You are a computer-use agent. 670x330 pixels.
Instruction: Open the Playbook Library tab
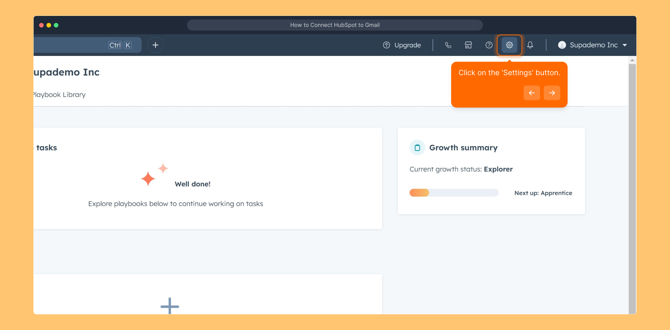click(59, 95)
